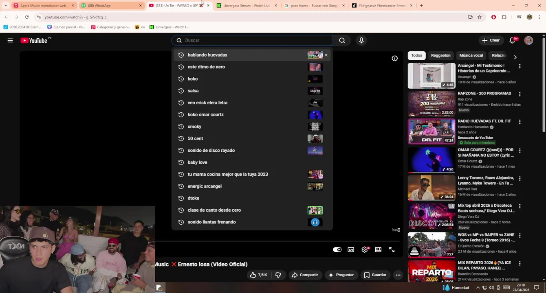This screenshot has width=546, height=293.
Task: Show more filter chips with right arrow
Action: tap(515, 57)
